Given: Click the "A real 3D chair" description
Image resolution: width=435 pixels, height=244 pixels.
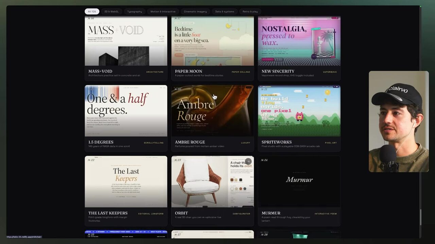Looking at the screenshot, I should (198, 217).
